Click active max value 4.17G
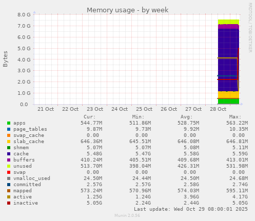The width and height of the screenshot is (255, 221). [x=240, y=197]
